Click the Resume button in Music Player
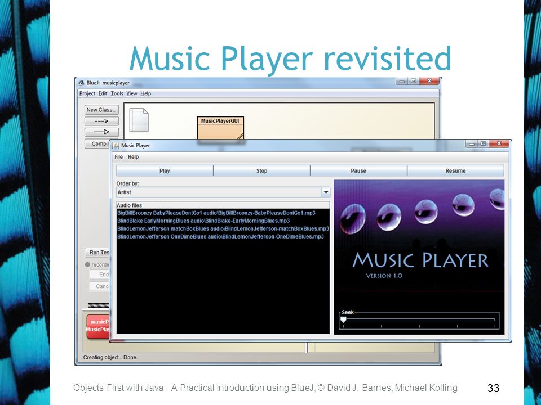 (455, 170)
